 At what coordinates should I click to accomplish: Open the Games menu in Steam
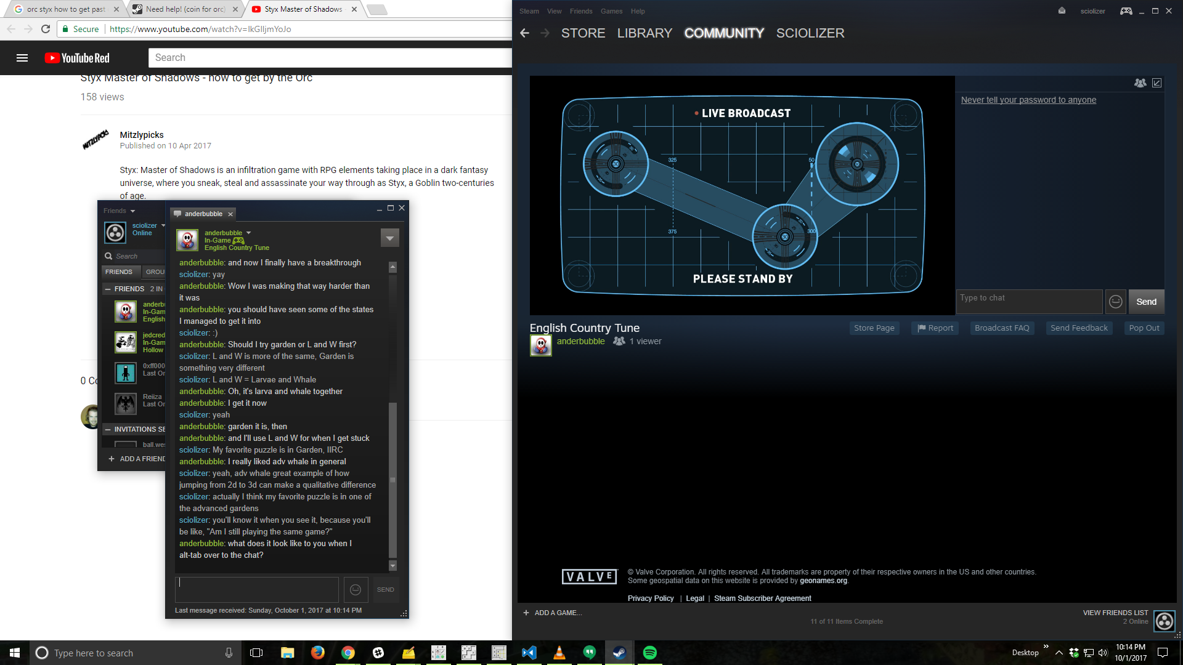(x=611, y=11)
